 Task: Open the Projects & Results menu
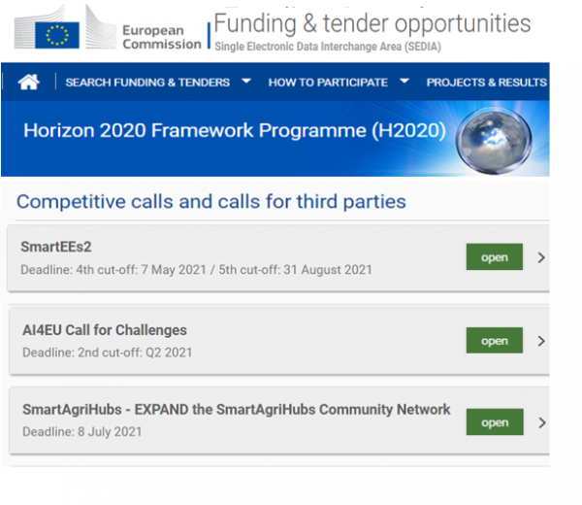486,83
